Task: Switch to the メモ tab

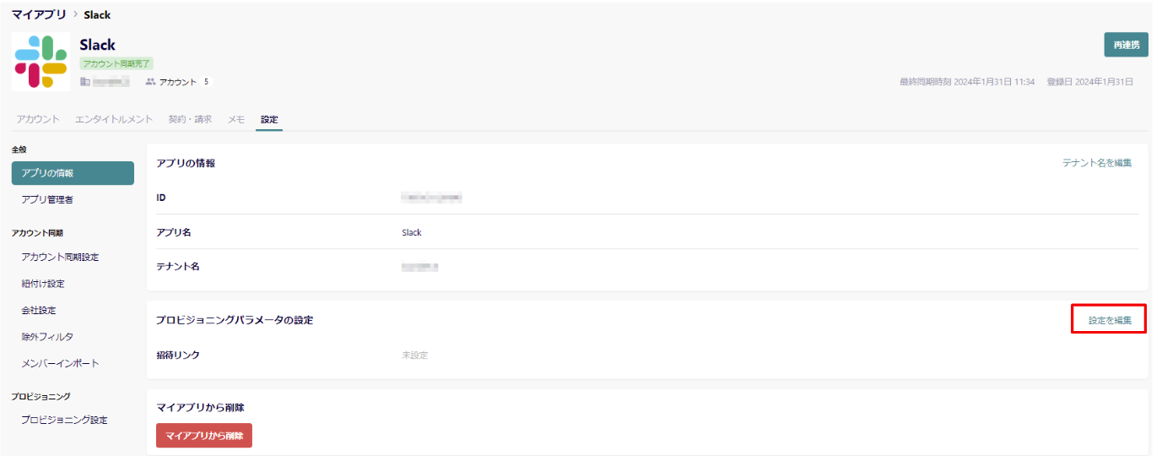Action: pyautogui.click(x=236, y=119)
